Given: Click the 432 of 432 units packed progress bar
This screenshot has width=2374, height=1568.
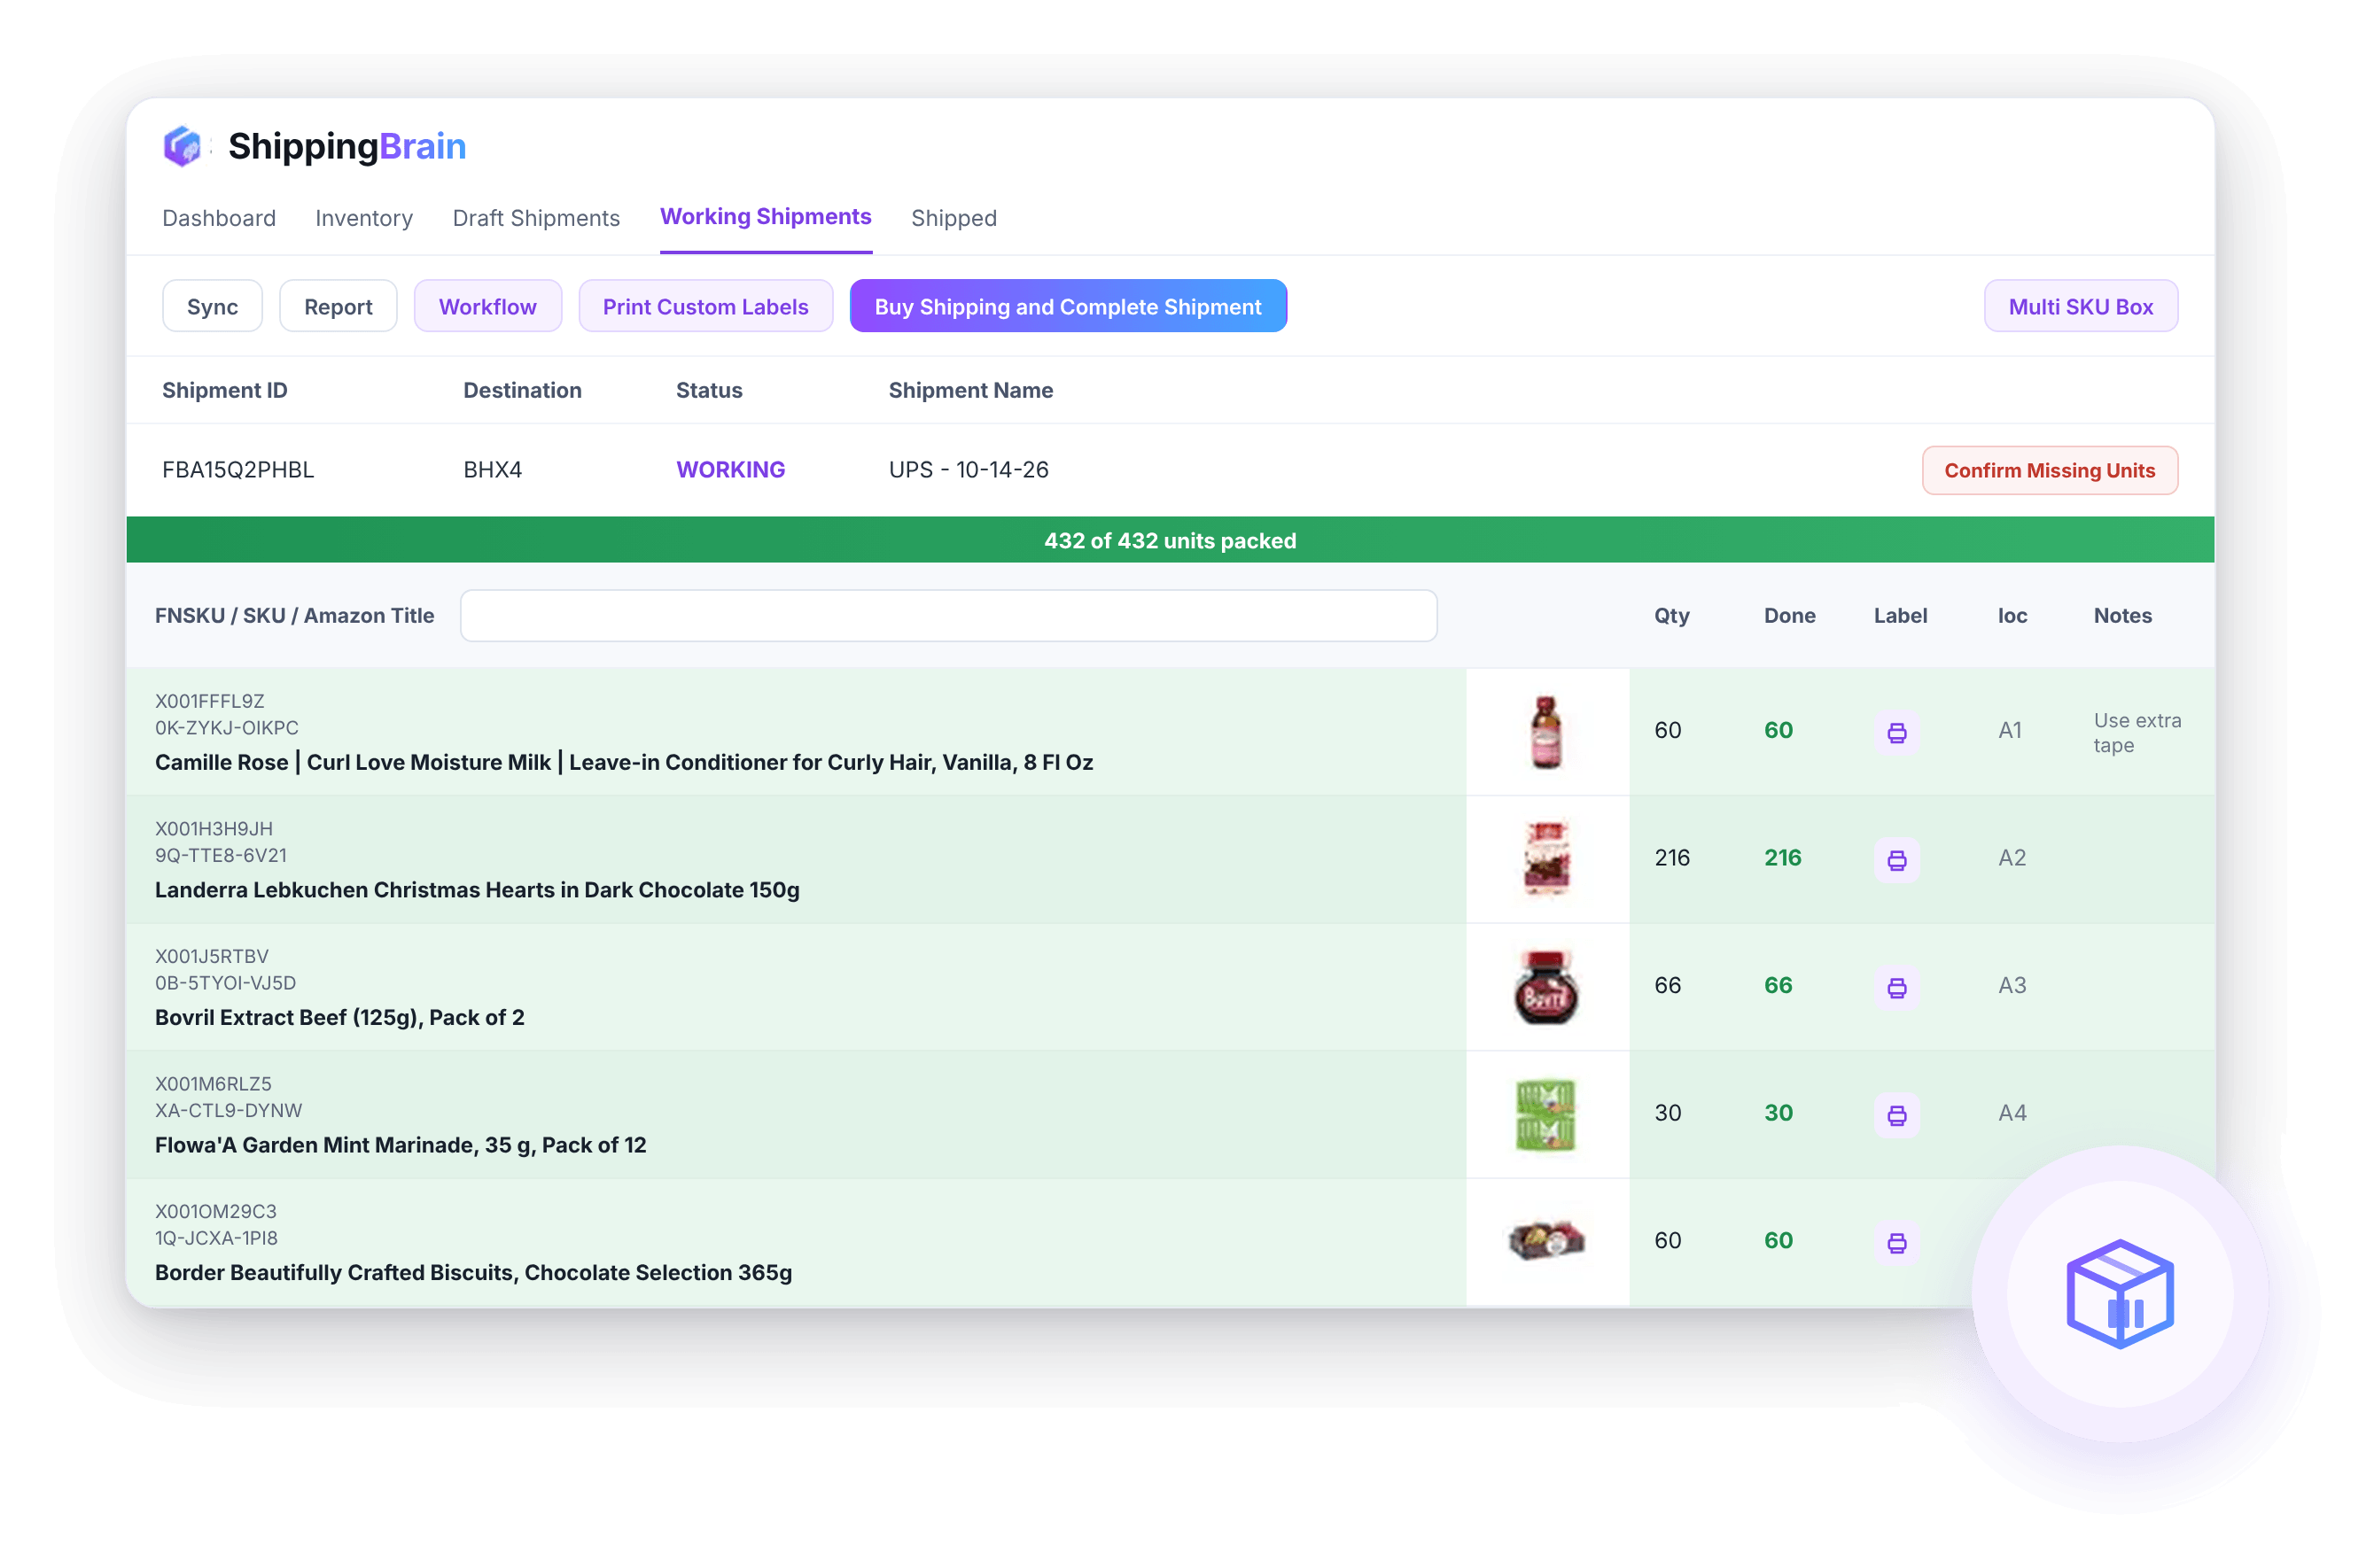Looking at the screenshot, I should click(x=1170, y=540).
